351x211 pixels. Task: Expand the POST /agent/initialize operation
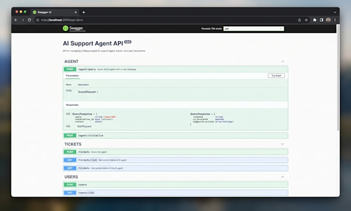point(176,135)
